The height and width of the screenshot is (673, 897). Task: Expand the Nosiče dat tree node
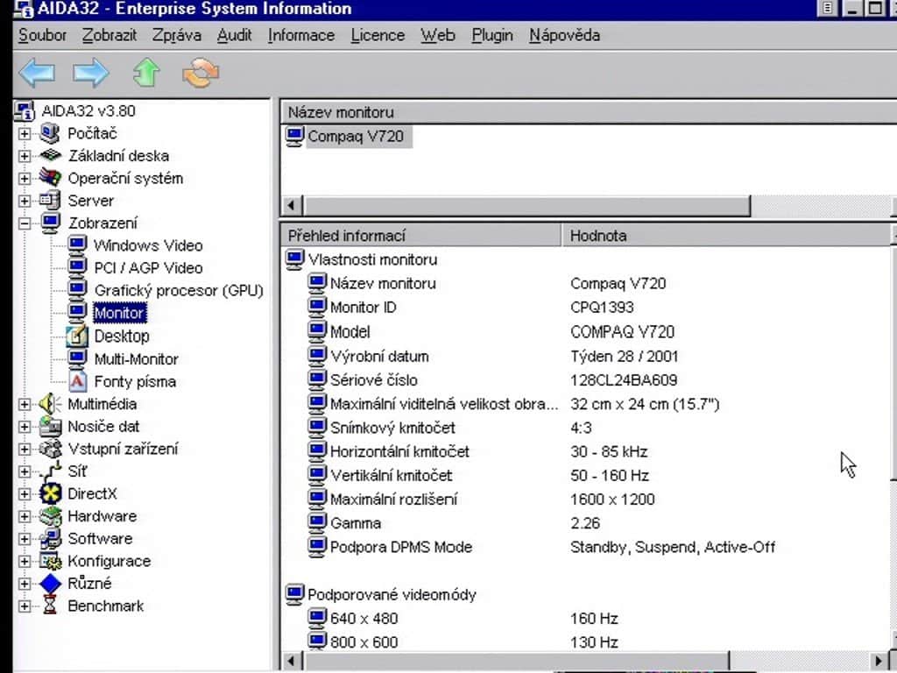pyautogui.click(x=24, y=427)
